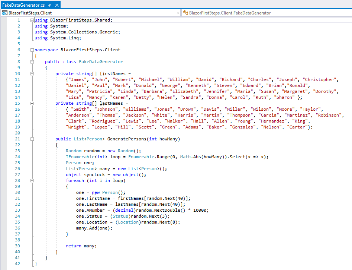Viewport: 352px width, 270px height.
Task: Click System.Linq on line 4
Action: (64, 38)
